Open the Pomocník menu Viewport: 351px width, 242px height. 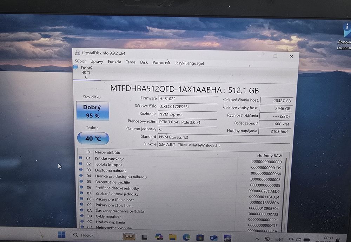(x=161, y=63)
